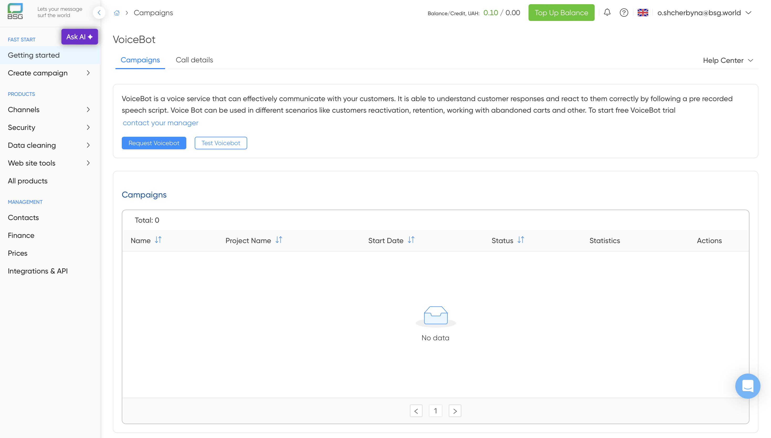Sort campaigns by Start Date
This screenshot has width=771, height=438.
point(411,240)
